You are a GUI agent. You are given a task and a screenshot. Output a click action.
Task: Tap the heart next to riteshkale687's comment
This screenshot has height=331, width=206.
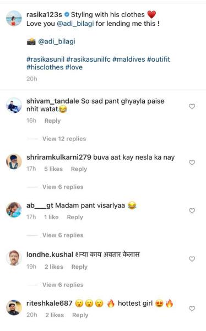[x=192, y=308]
